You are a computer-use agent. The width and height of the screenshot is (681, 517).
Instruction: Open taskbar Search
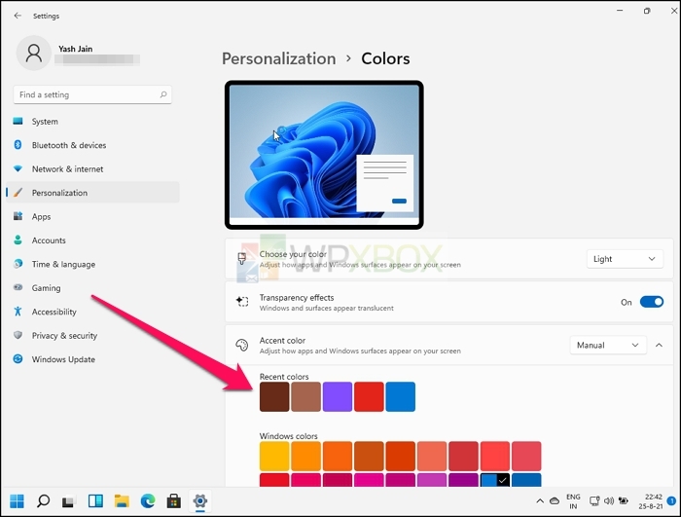43,500
